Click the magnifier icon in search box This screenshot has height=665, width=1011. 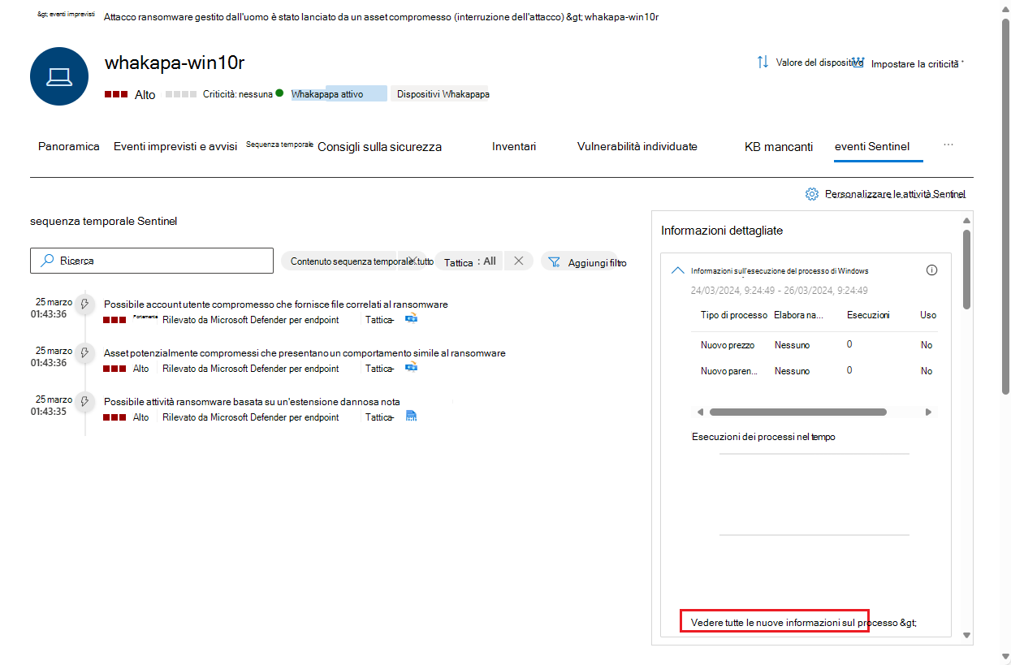pos(47,261)
